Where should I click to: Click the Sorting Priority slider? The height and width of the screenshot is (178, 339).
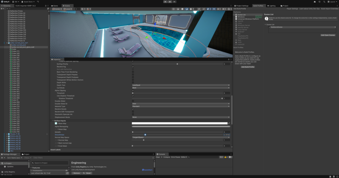point(177,64)
